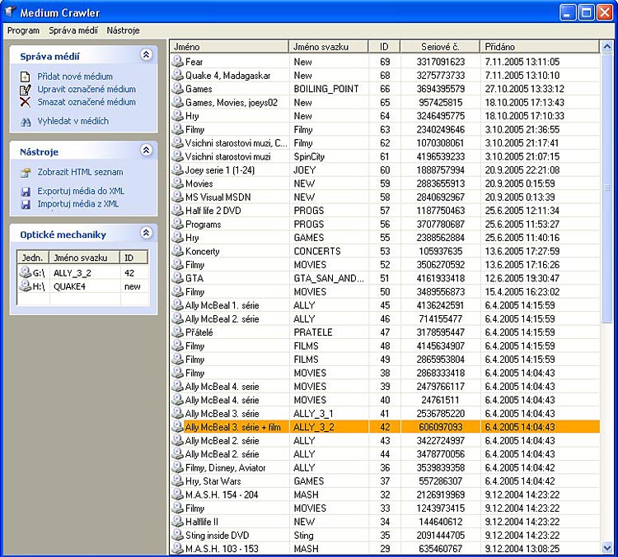
Task: Select the G:\ drive icon
Action: click(26, 272)
